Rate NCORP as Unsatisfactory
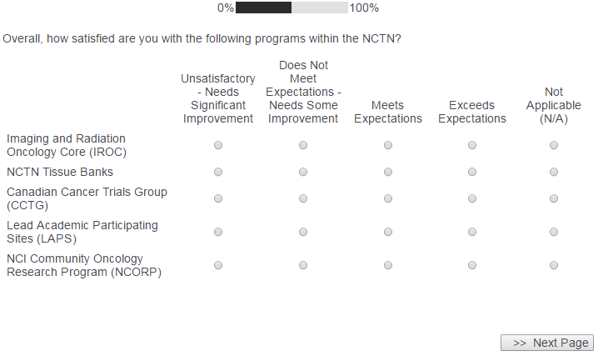 tap(218, 265)
